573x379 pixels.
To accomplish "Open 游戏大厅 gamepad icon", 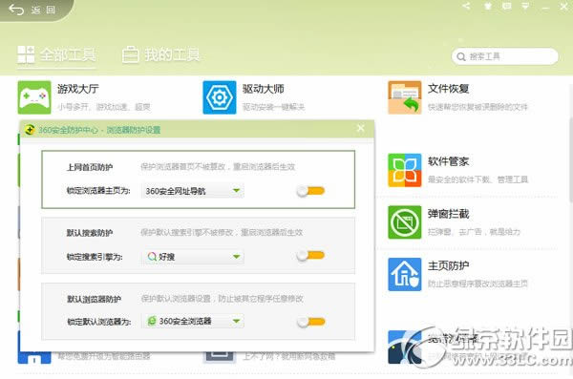I will pyautogui.click(x=34, y=97).
